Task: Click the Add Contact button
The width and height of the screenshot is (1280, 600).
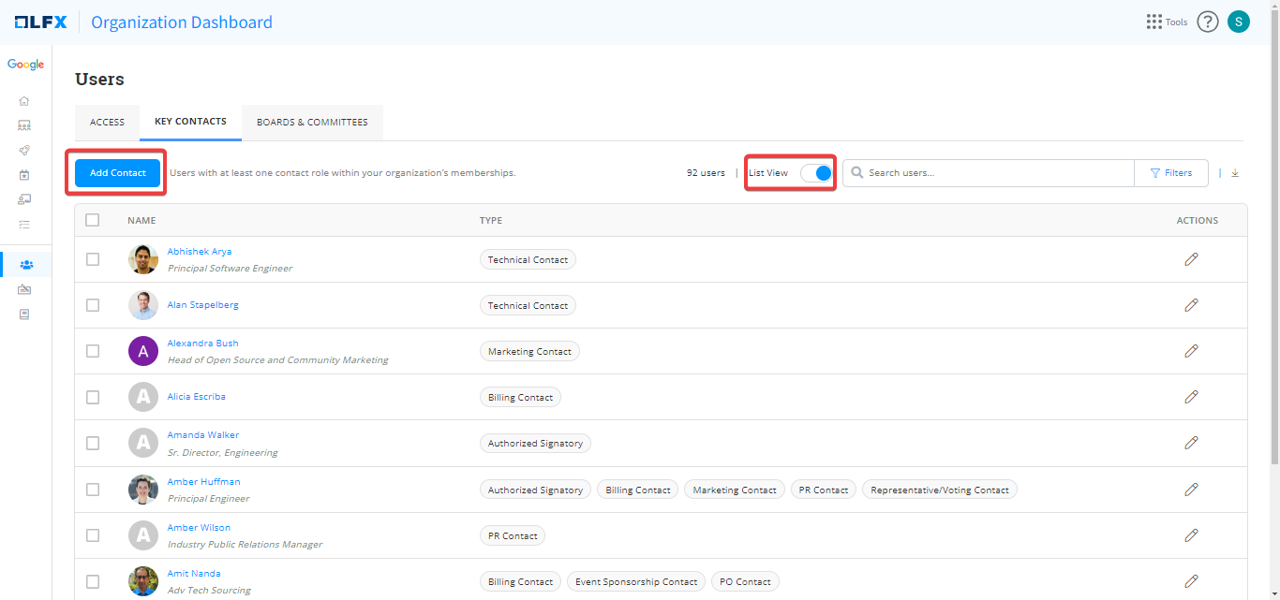Action: tap(117, 173)
